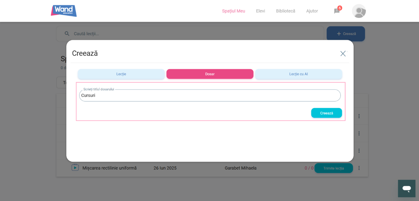Open the Elevi page

point(260,11)
